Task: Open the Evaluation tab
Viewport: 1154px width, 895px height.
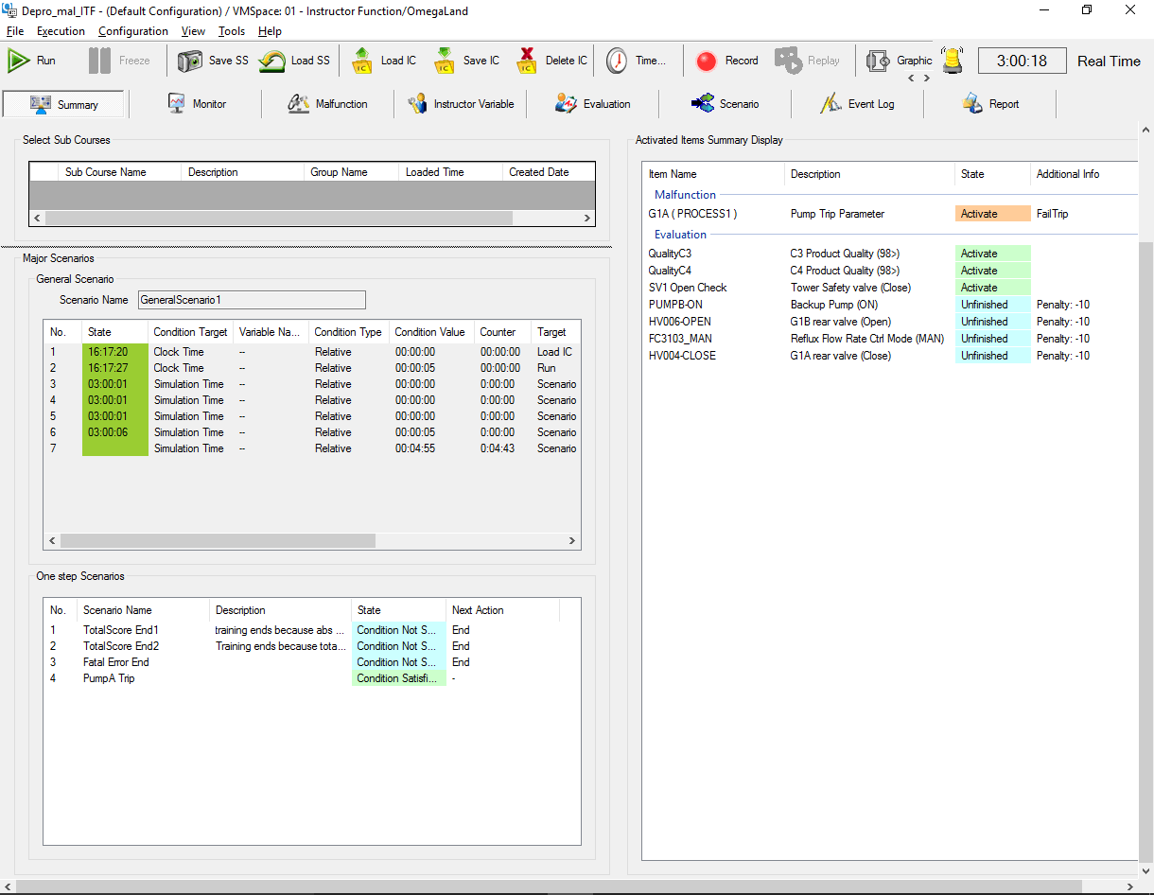Action: [592, 104]
